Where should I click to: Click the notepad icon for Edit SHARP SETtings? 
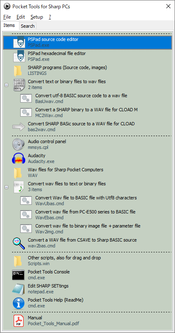click(19, 289)
